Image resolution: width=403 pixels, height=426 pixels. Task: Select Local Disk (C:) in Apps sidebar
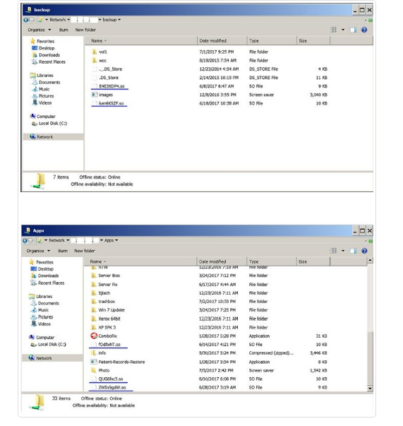pos(48,345)
